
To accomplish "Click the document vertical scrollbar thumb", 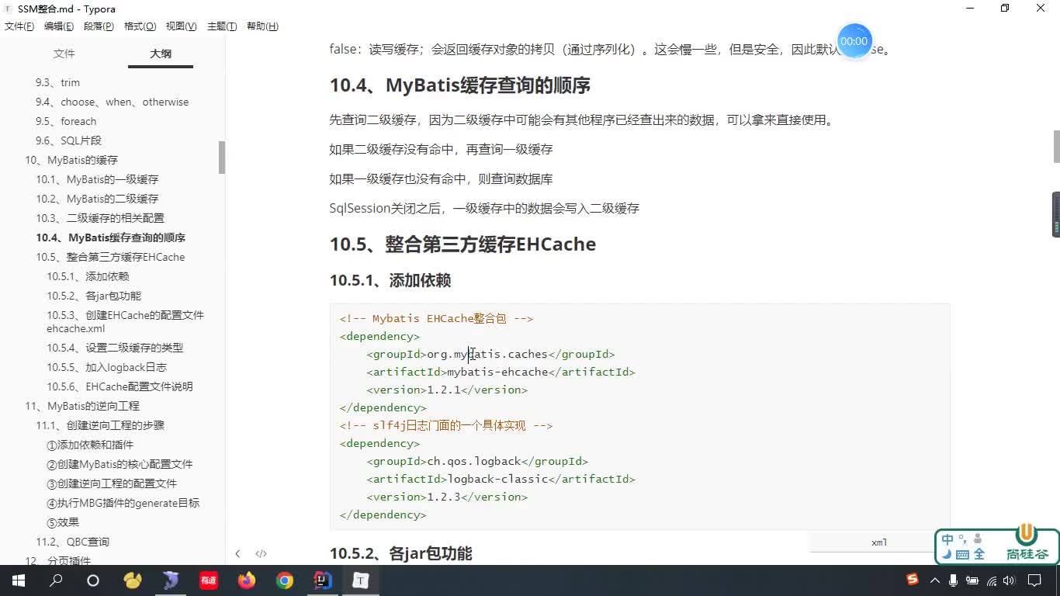I will (1056, 147).
